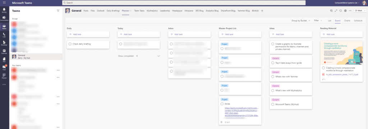Open Bookings in the left rail

pos(4,43)
